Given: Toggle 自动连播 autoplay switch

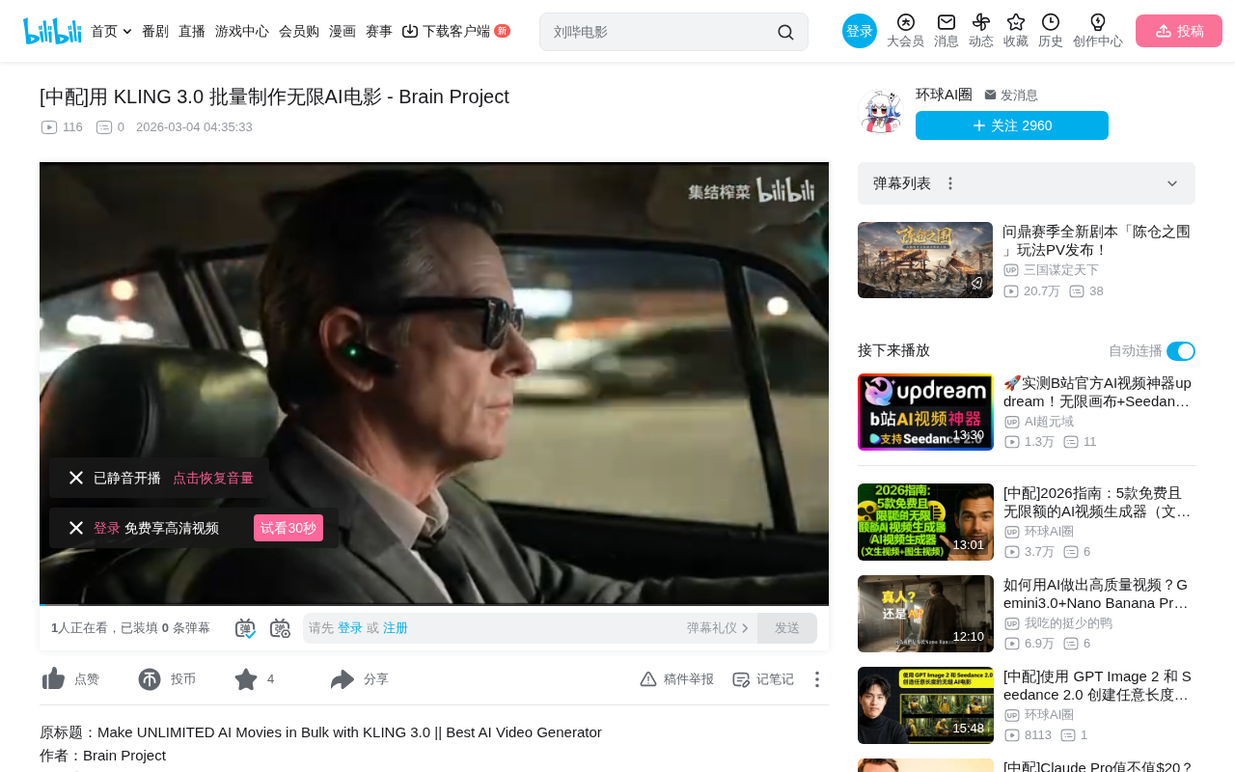Looking at the screenshot, I should click(1181, 351).
